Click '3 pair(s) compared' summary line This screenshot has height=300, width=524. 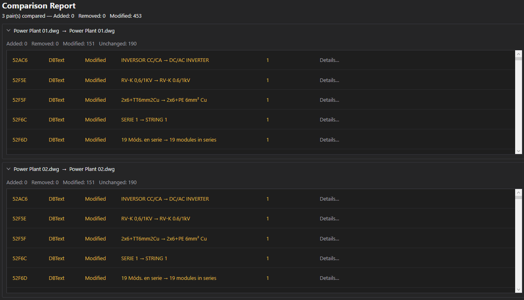(x=72, y=16)
